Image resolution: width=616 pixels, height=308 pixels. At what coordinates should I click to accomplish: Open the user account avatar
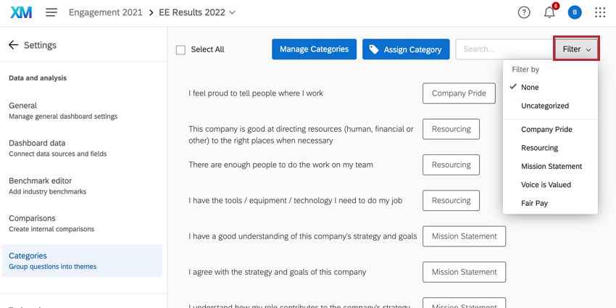[x=575, y=12]
